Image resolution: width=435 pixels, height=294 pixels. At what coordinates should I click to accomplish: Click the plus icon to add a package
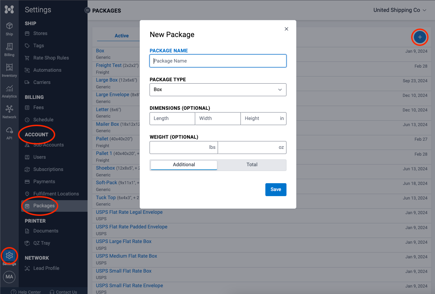[420, 37]
